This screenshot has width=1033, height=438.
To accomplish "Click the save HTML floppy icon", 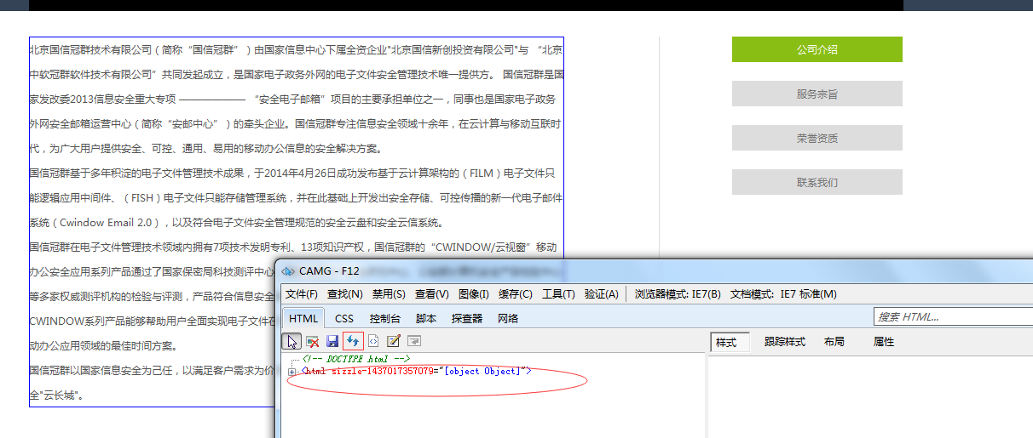I will 332,341.
